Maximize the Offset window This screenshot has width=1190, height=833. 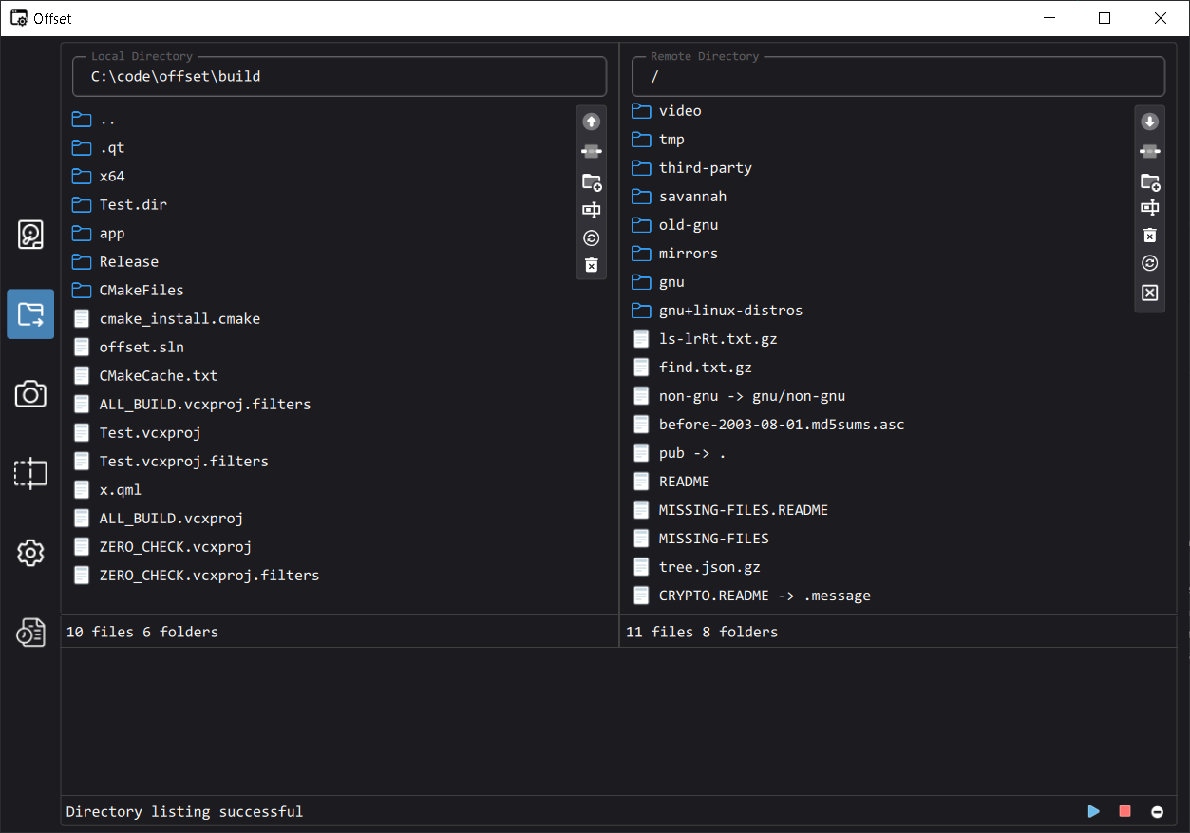[1105, 18]
